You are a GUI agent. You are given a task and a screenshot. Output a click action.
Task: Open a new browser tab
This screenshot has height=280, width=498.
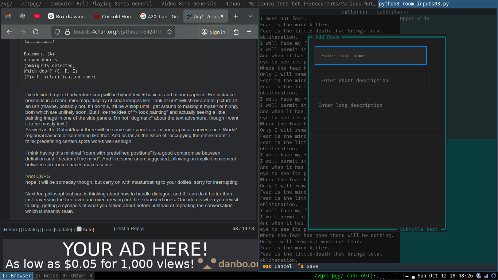236,16
